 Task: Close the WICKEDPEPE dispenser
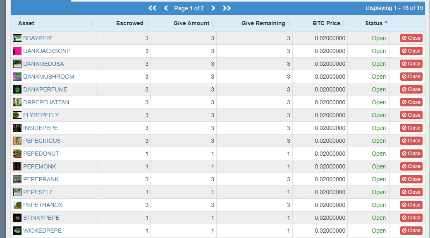click(411, 231)
